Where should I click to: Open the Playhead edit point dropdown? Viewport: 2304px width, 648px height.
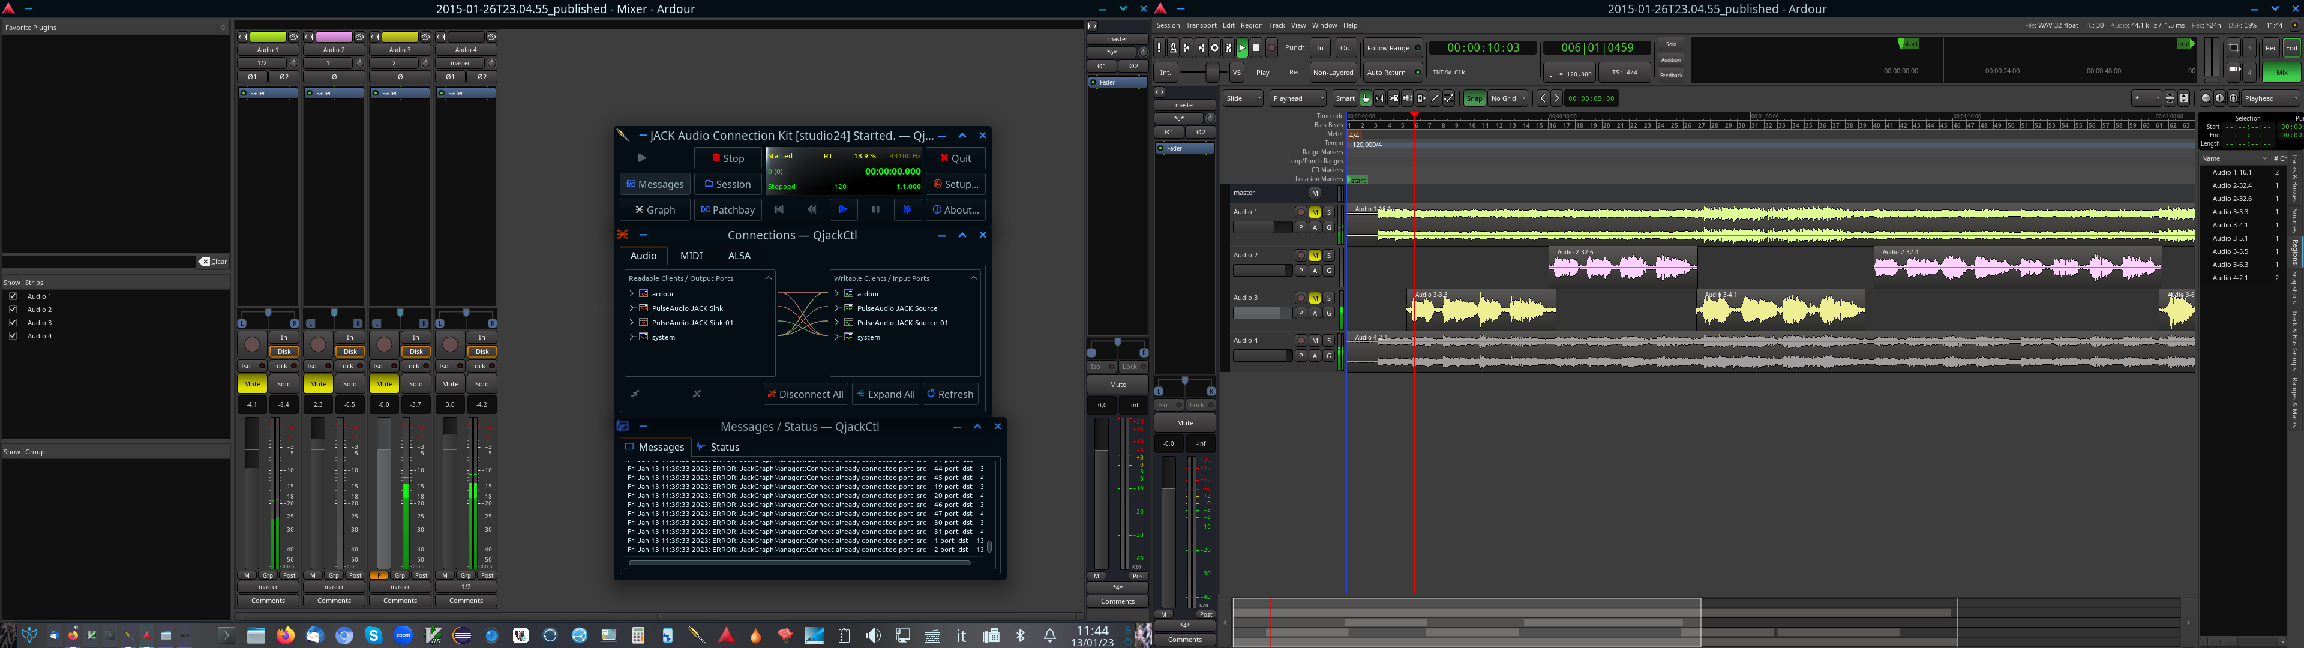tap(1298, 98)
